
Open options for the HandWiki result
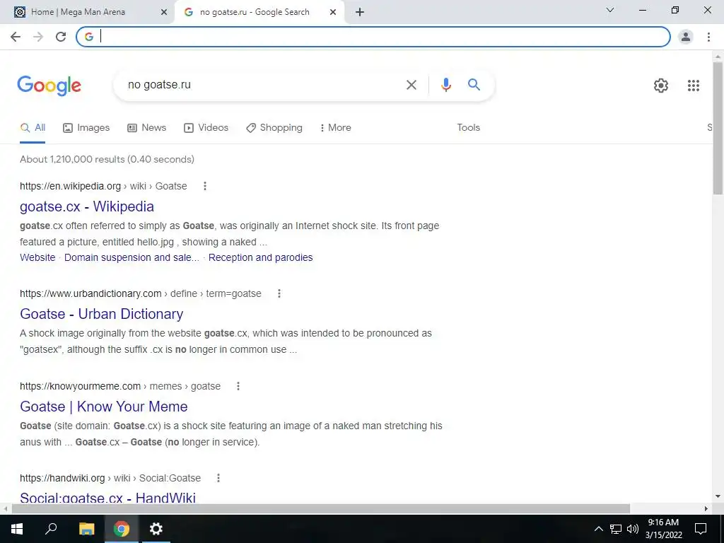click(x=218, y=478)
